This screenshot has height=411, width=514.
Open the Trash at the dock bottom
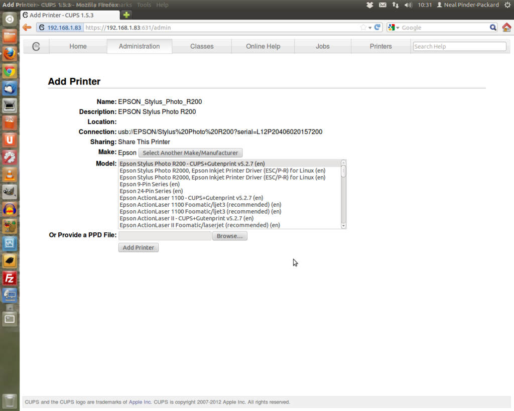pos(10,401)
